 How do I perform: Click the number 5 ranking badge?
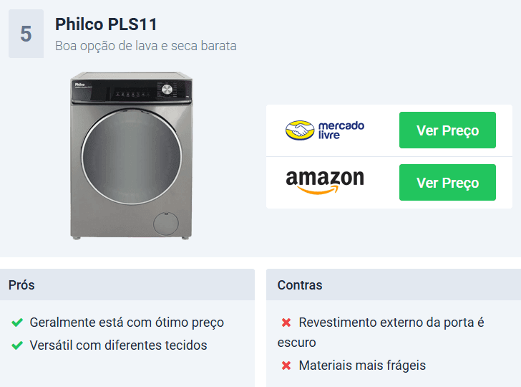pos(26,34)
